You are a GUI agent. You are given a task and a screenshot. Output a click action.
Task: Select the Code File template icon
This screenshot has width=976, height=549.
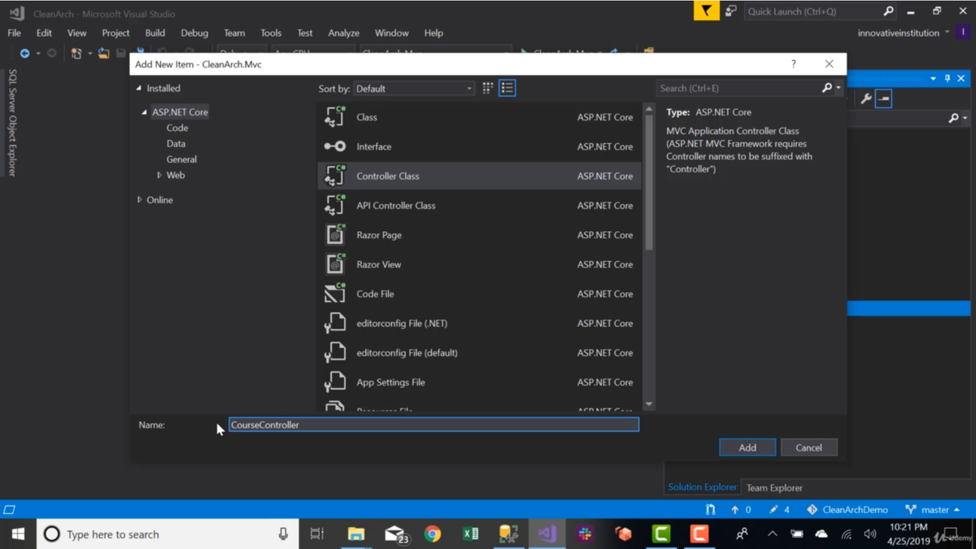[335, 293]
